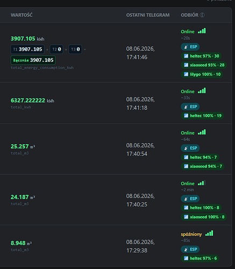Click Online status above ~2 min
The image size is (235, 269).
pyautogui.click(x=188, y=183)
